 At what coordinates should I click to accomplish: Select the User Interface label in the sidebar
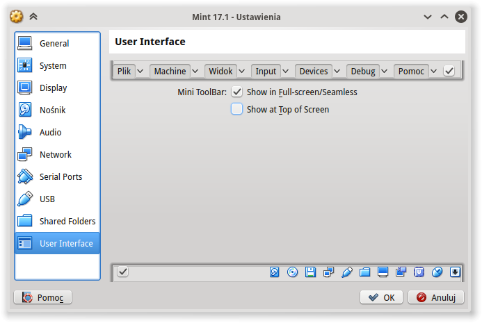click(x=66, y=244)
